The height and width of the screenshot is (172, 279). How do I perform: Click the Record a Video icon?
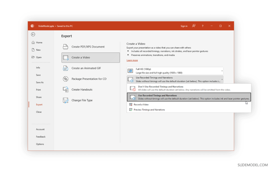point(131,105)
